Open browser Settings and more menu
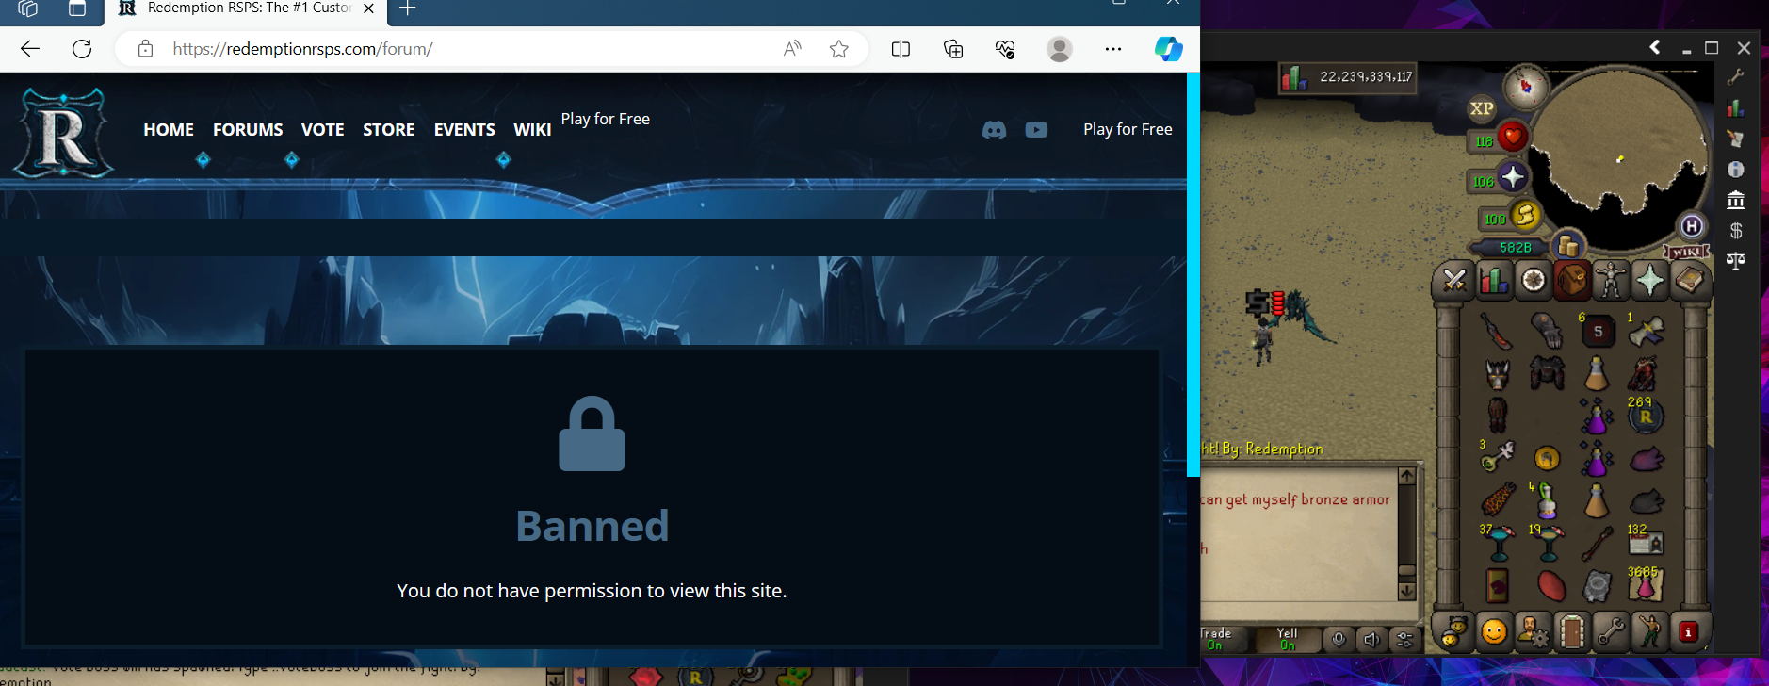 click(x=1112, y=49)
